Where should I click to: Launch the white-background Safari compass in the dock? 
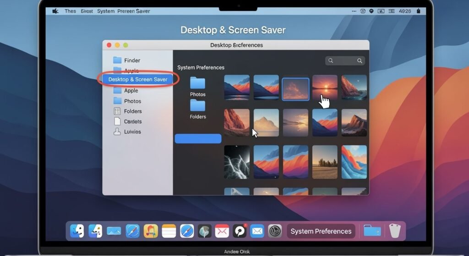coord(187,231)
